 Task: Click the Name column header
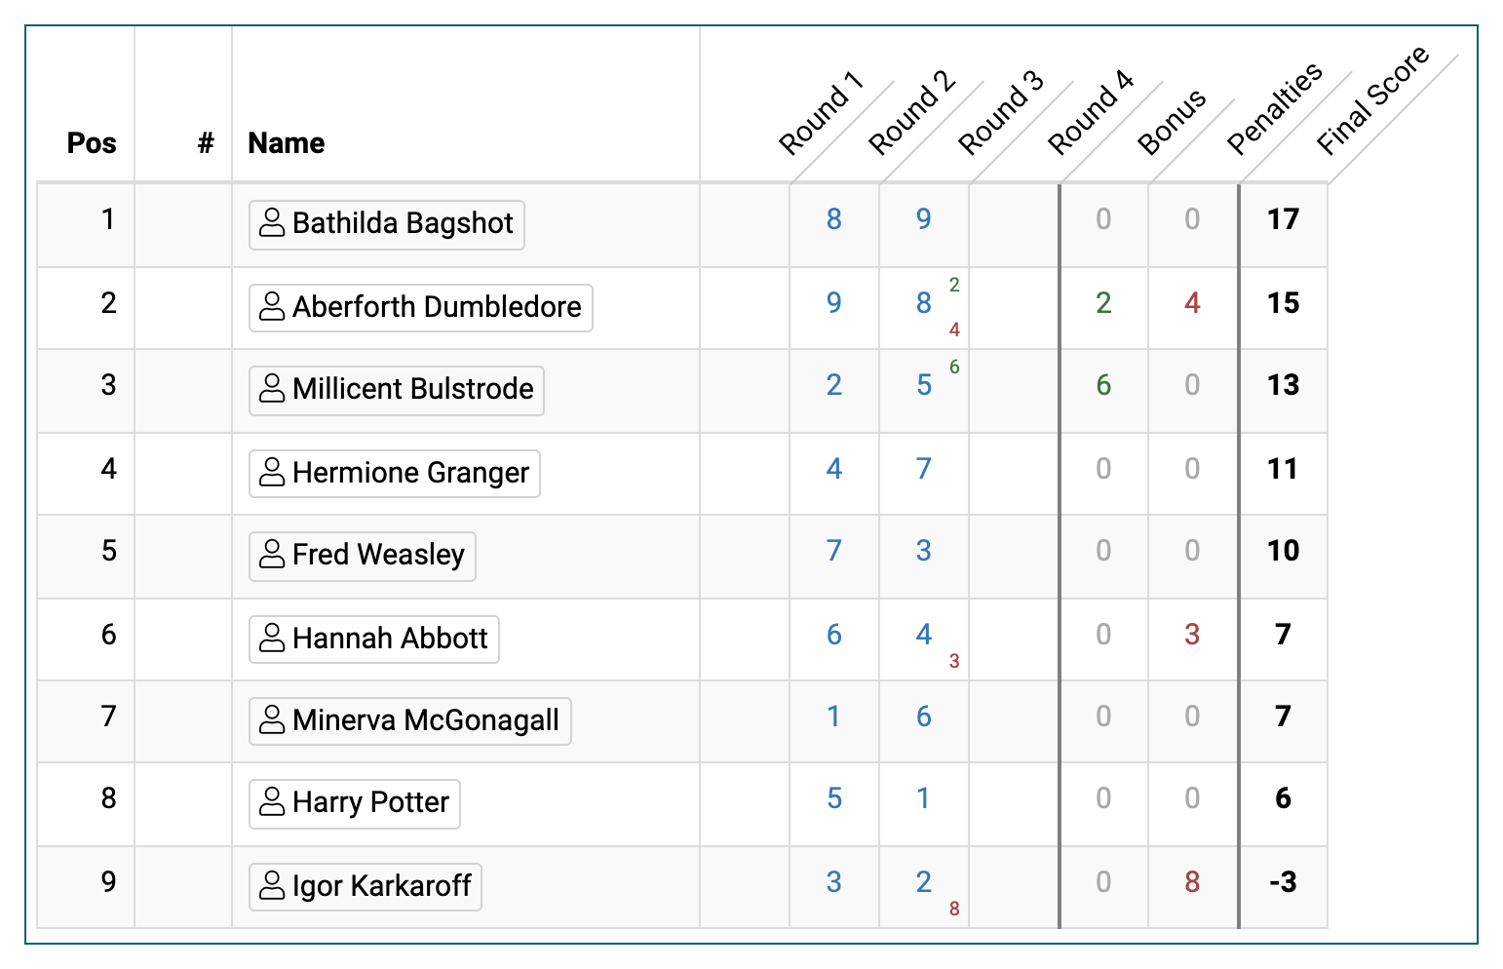tap(287, 143)
